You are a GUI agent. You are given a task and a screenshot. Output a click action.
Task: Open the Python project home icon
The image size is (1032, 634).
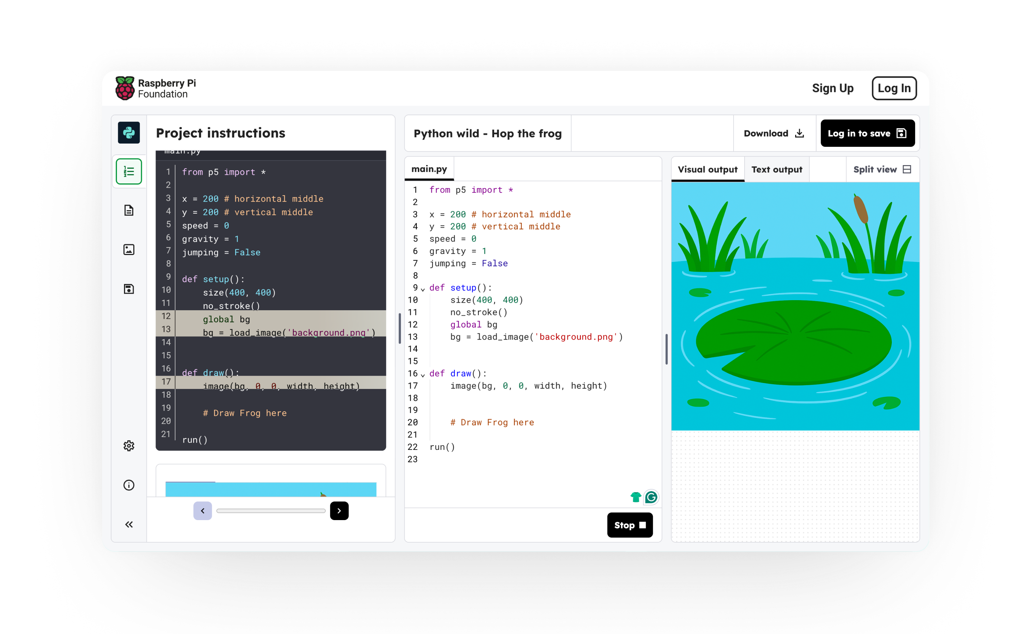point(129,133)
